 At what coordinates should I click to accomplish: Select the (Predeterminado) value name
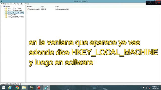coord(34,9)
